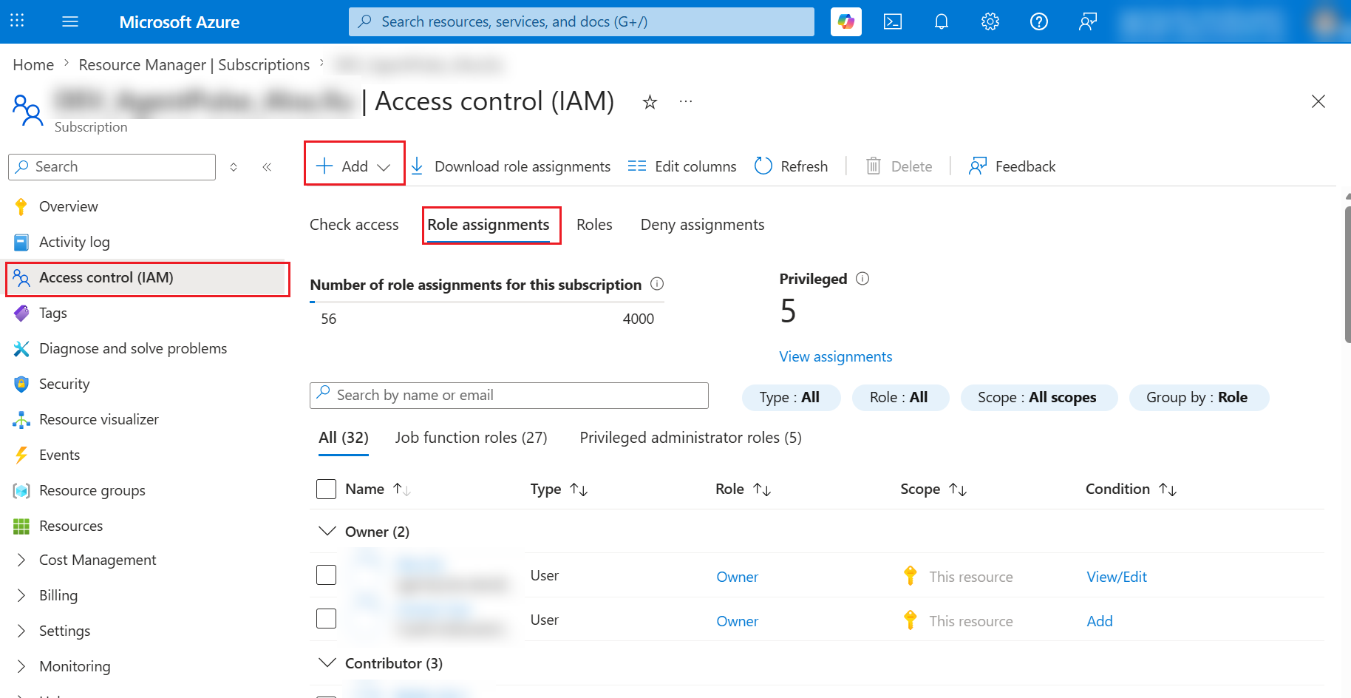Switch to Deny assignments tab
The width and height of the screenshot is (1351, 698).
[702, 225]
